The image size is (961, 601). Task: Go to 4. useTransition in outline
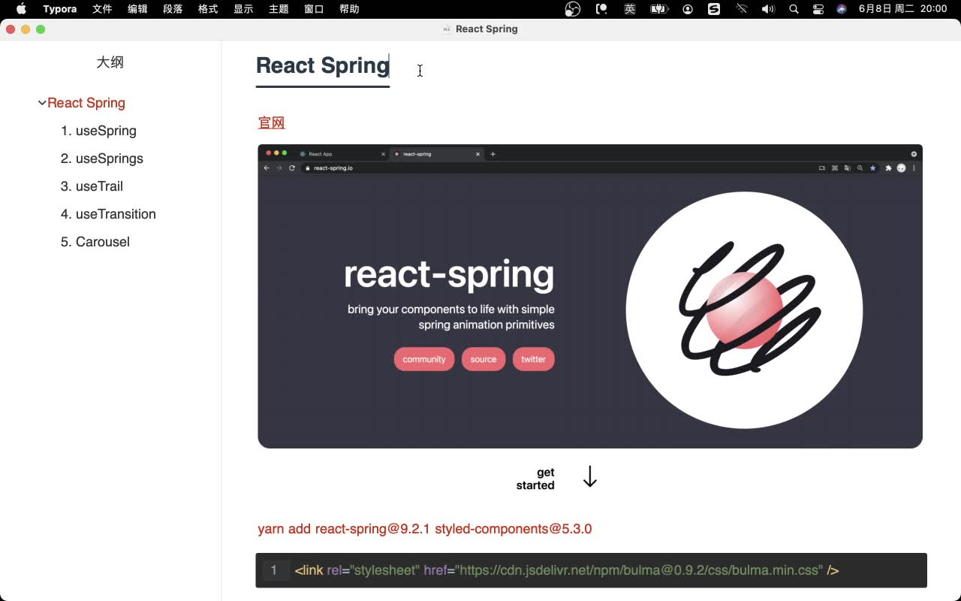108,214
